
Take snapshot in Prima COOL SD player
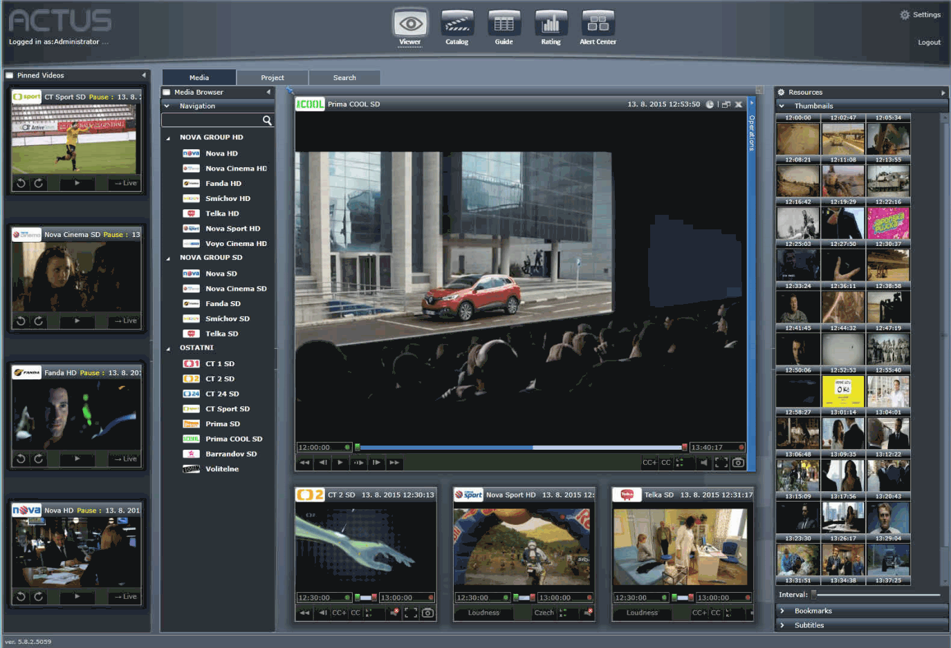[738, 463]
